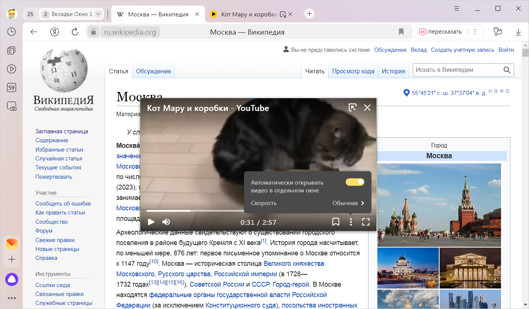Select the Статья tab
The height and width of the screenshot is (309, 529).
point(118,71)
